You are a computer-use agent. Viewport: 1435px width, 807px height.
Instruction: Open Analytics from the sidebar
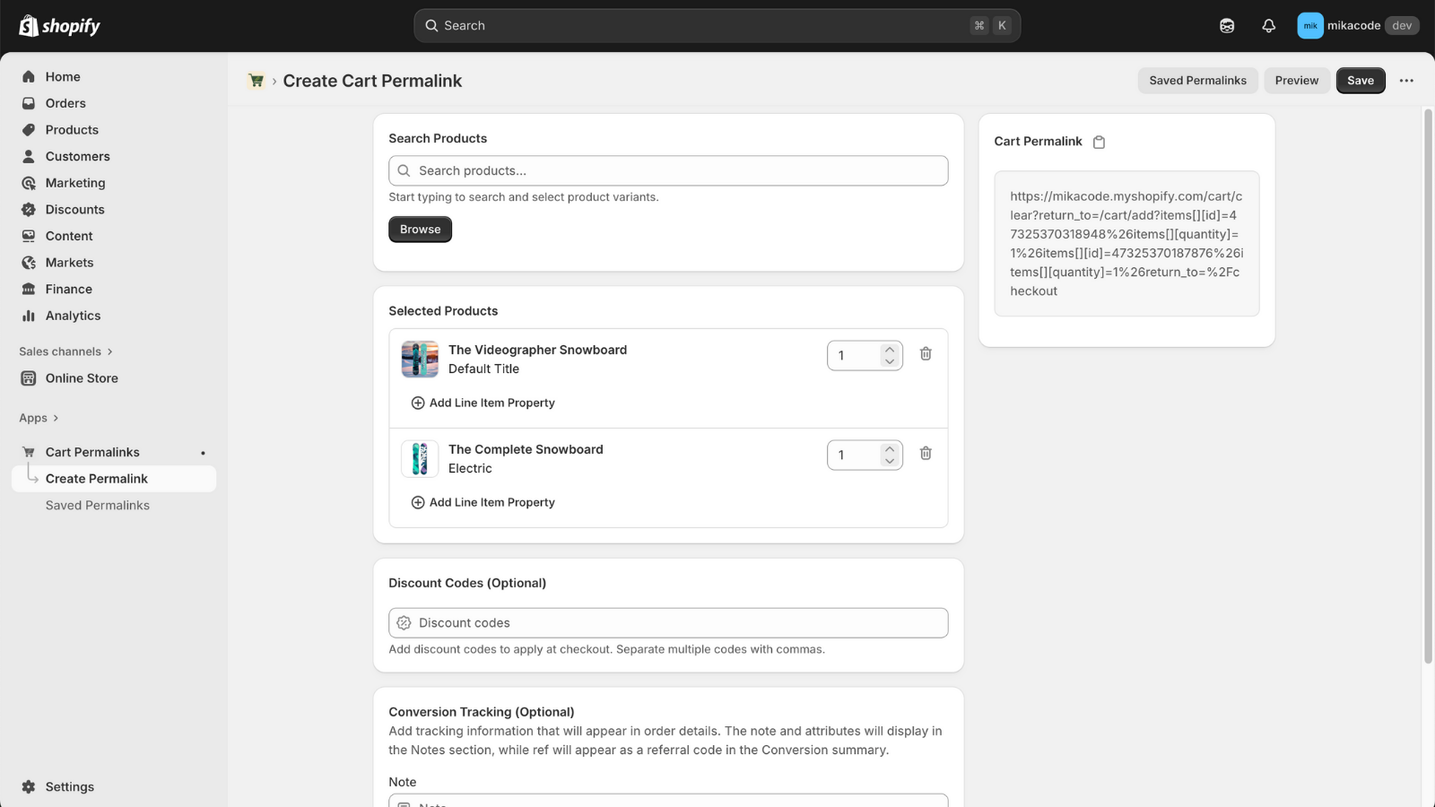click(73, 316)
